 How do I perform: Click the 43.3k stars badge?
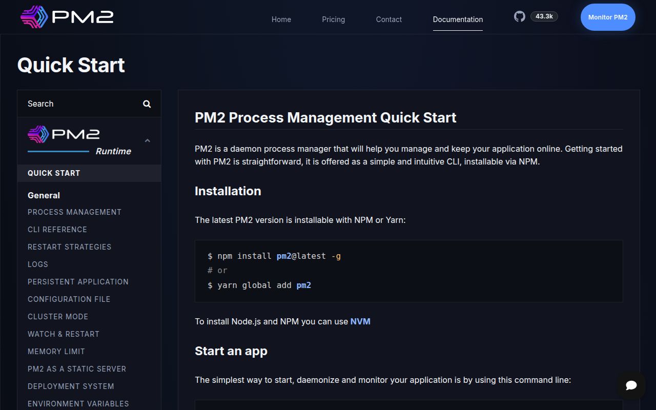544,16
